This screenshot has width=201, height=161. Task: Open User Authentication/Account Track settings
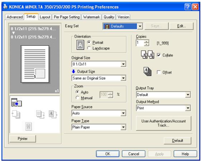click(164, 123)
